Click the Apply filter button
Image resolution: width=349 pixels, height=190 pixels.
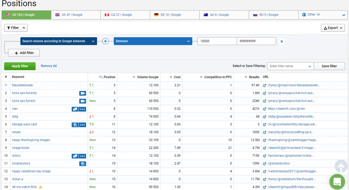coord(20,66)
